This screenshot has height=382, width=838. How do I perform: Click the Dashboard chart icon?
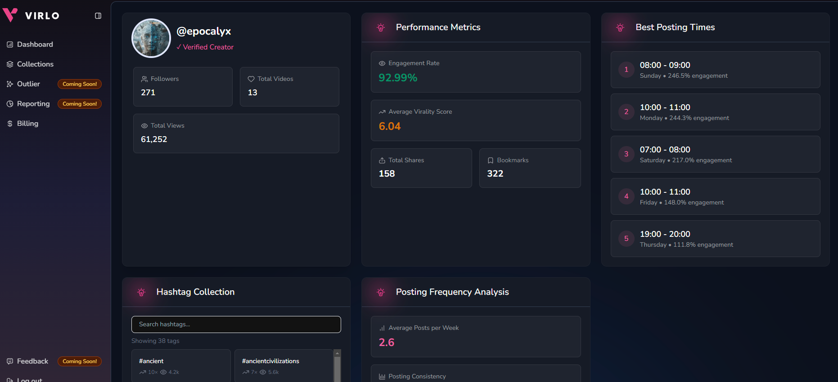(x=10, y=44)
